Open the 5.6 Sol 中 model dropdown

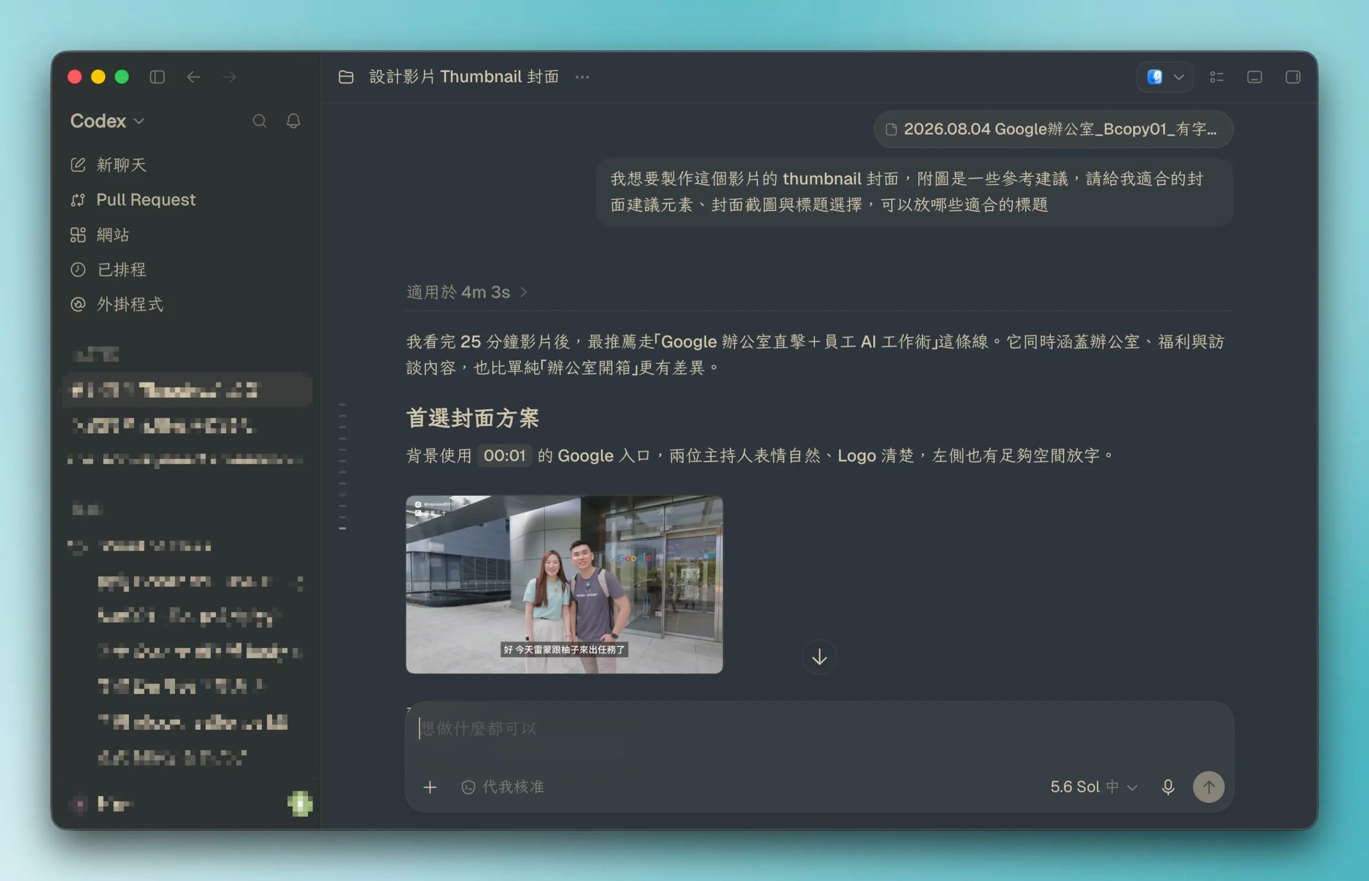pyautogui.click(x=1094, y=787)
